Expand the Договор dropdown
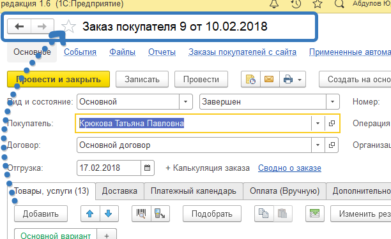This screenshot has height=239, width=391. click(x=318, y=145)
